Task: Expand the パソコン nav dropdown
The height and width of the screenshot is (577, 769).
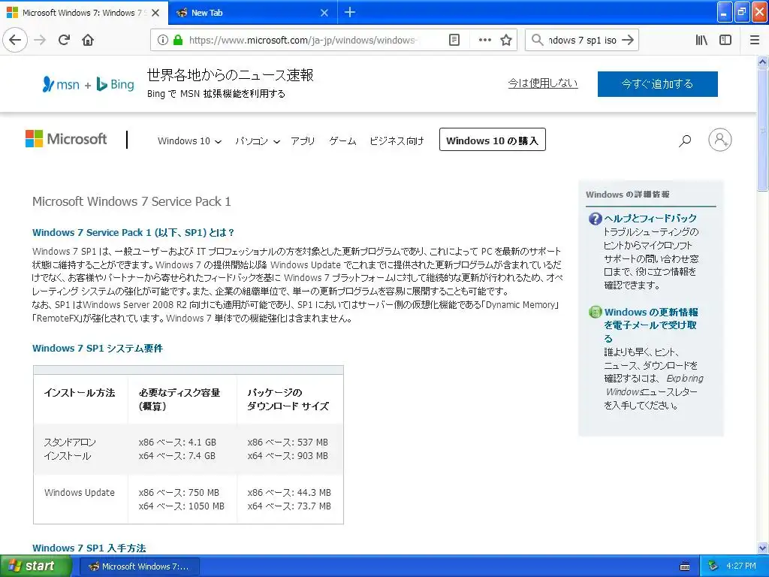Action: tap(258, 141)
